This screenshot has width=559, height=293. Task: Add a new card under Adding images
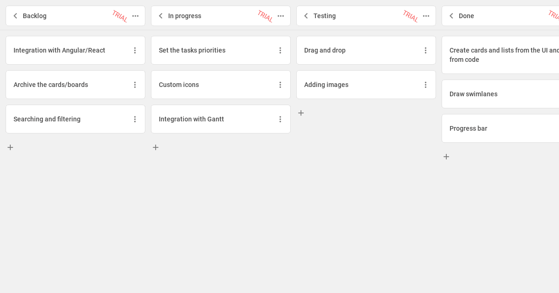[301, 113]
